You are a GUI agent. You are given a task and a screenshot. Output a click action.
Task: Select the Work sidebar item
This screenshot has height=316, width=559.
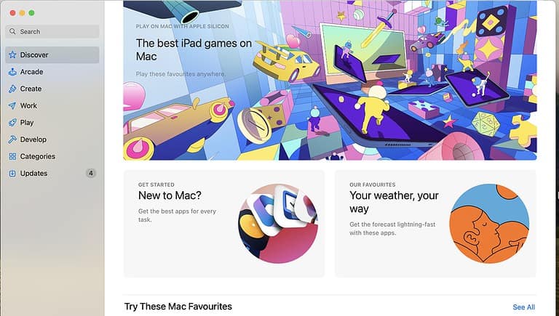coord(52,105)
